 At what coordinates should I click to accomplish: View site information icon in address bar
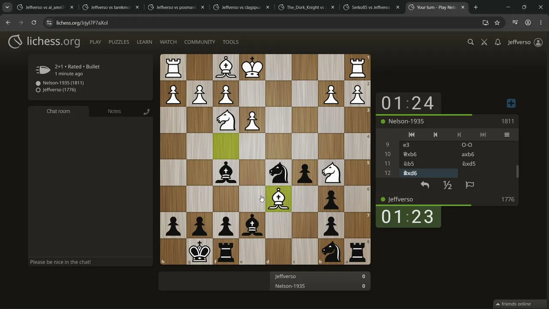click(49, 23)
